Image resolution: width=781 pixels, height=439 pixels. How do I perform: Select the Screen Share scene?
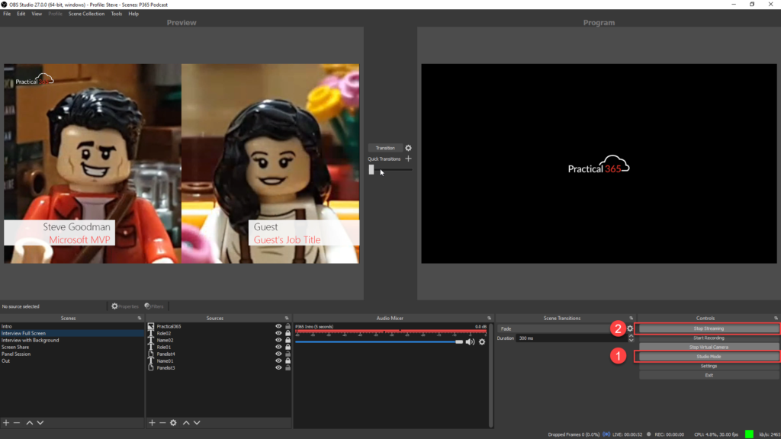click(72, 347)
